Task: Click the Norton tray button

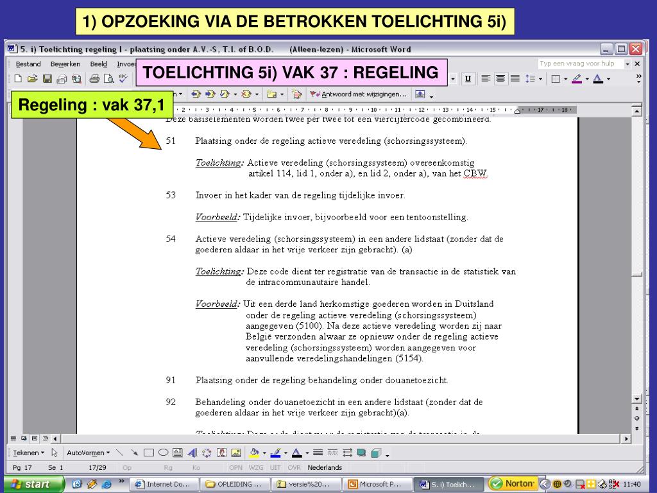Action: pos(513,484)
